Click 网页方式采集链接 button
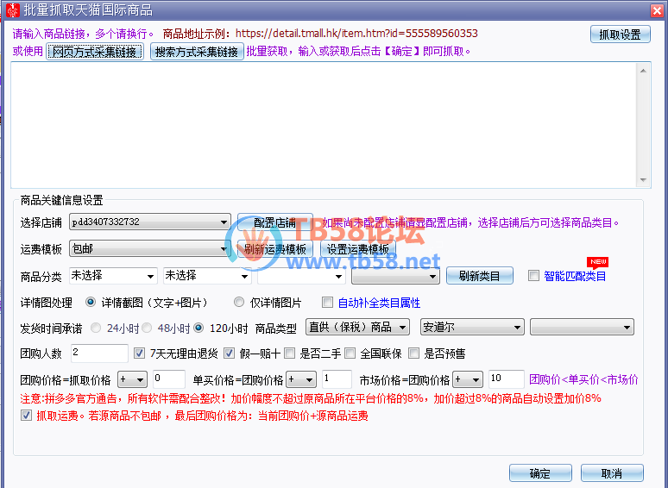 (x=94, y=52)
